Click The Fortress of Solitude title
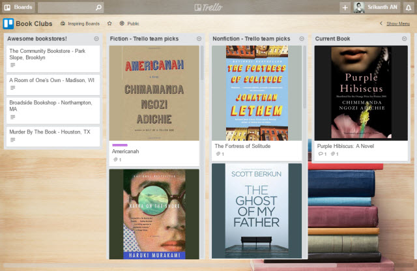Viewport: 417px width, 271px height. pos(242,146)
